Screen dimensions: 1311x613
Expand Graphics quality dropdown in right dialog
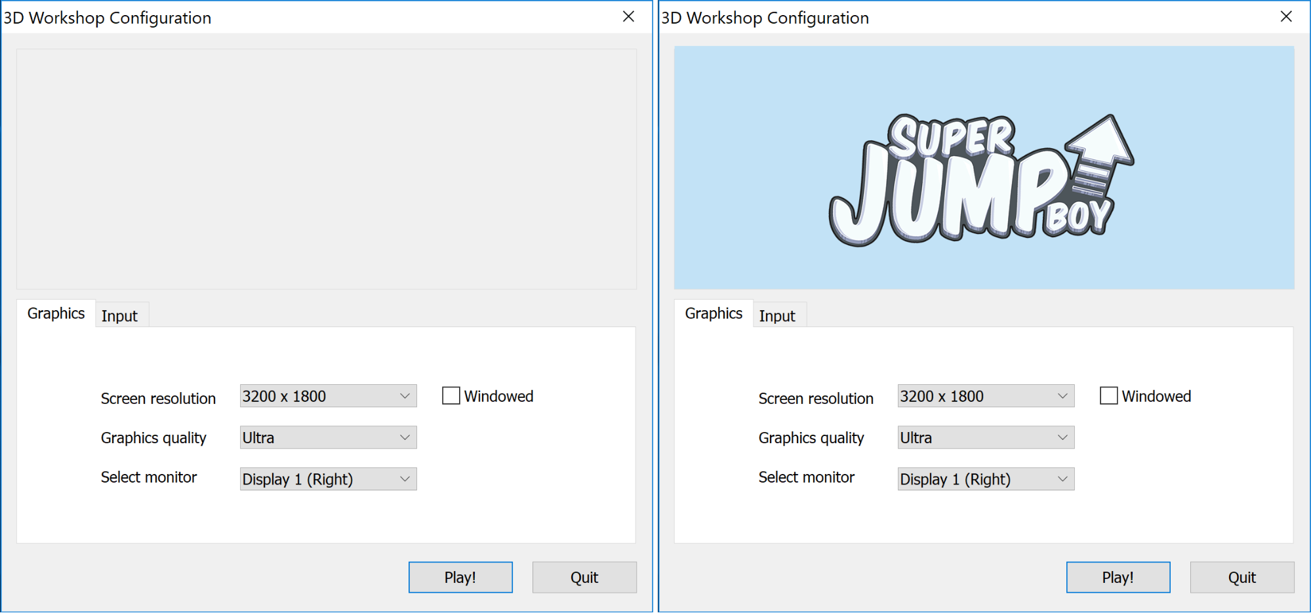click(x=986, y=438)
